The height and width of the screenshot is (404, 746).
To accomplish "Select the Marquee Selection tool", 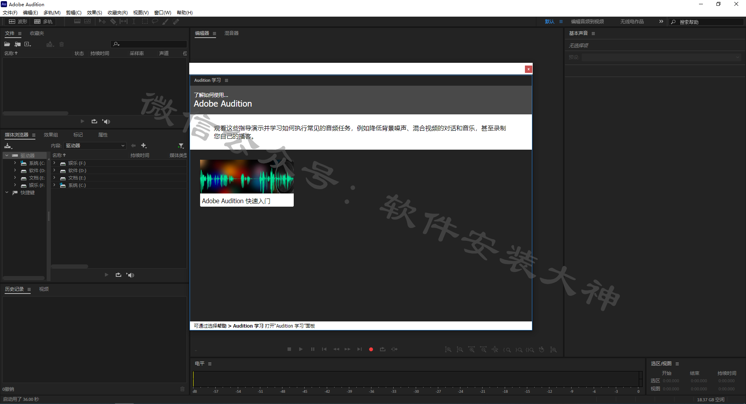I will 145,21.
